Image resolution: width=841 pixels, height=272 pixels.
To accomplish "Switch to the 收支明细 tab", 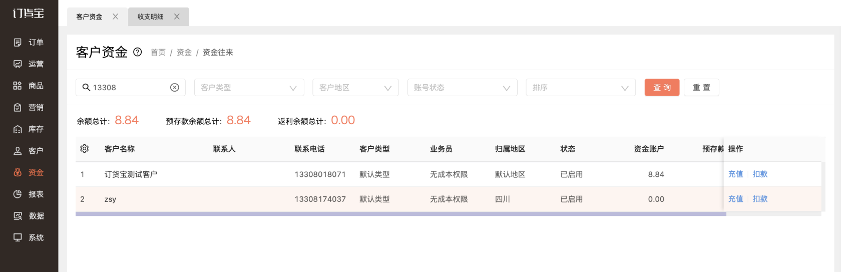I will [151, 17].
